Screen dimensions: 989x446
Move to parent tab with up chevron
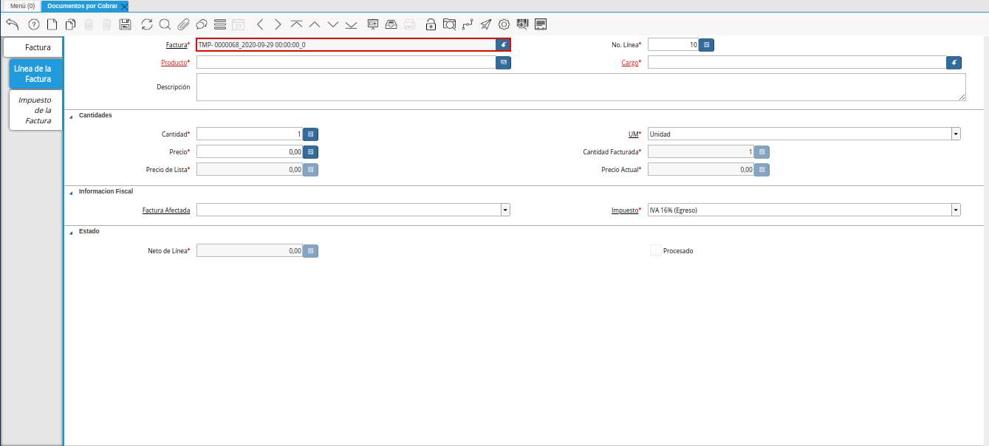tap(315, 24)
